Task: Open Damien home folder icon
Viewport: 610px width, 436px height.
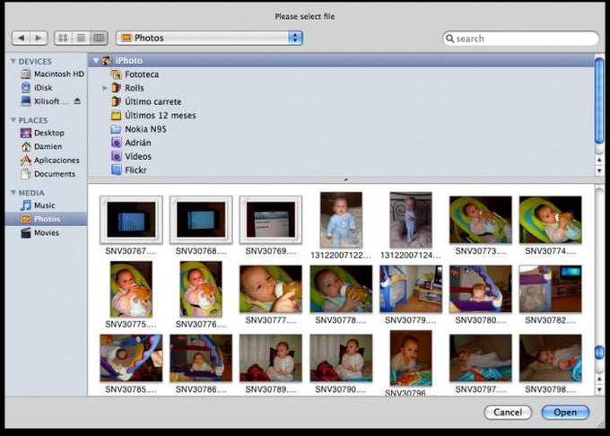Action: click(x=26, y=146)
